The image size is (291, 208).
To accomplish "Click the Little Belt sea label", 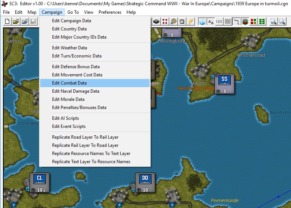I will (x=28, y=123).
